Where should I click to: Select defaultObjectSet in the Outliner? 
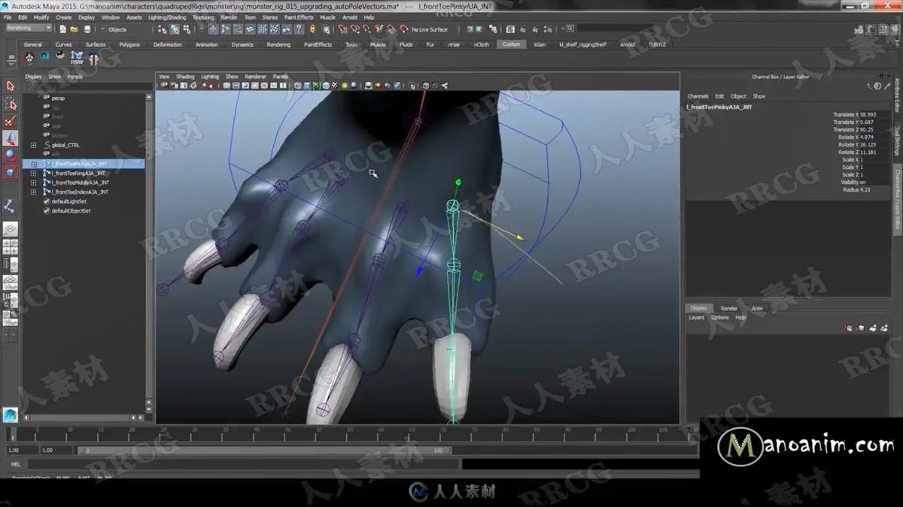click(71, 210)
